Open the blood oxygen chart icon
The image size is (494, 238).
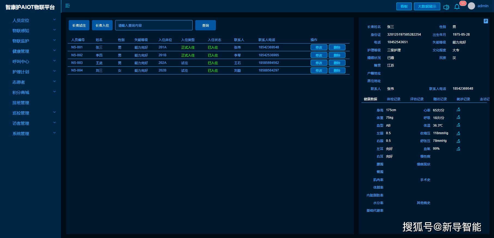point(458,149)
